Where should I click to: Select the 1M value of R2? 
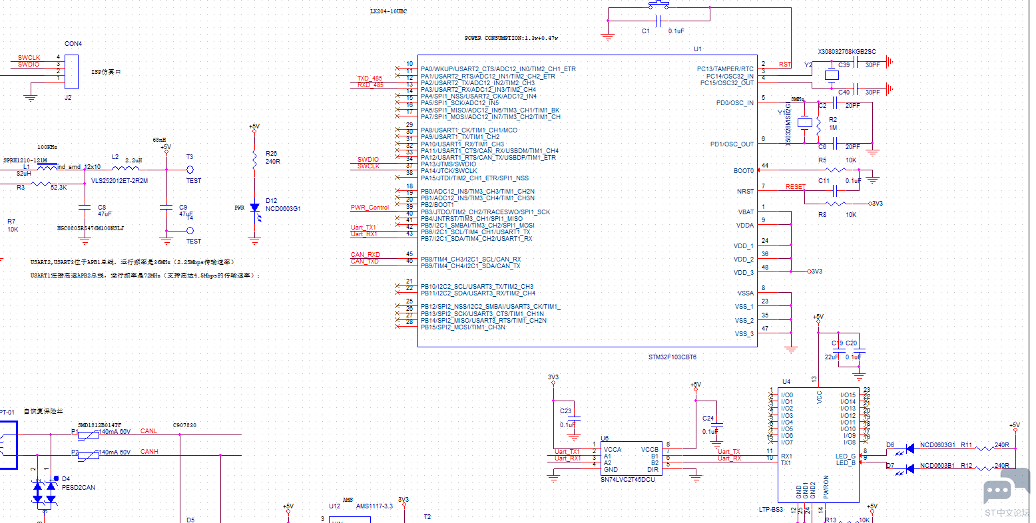click(832, 128)
